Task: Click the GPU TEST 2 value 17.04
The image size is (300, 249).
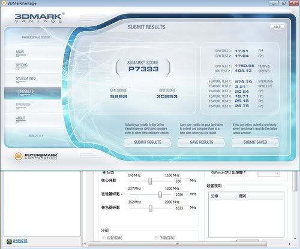Action: [x=242, y=56]
